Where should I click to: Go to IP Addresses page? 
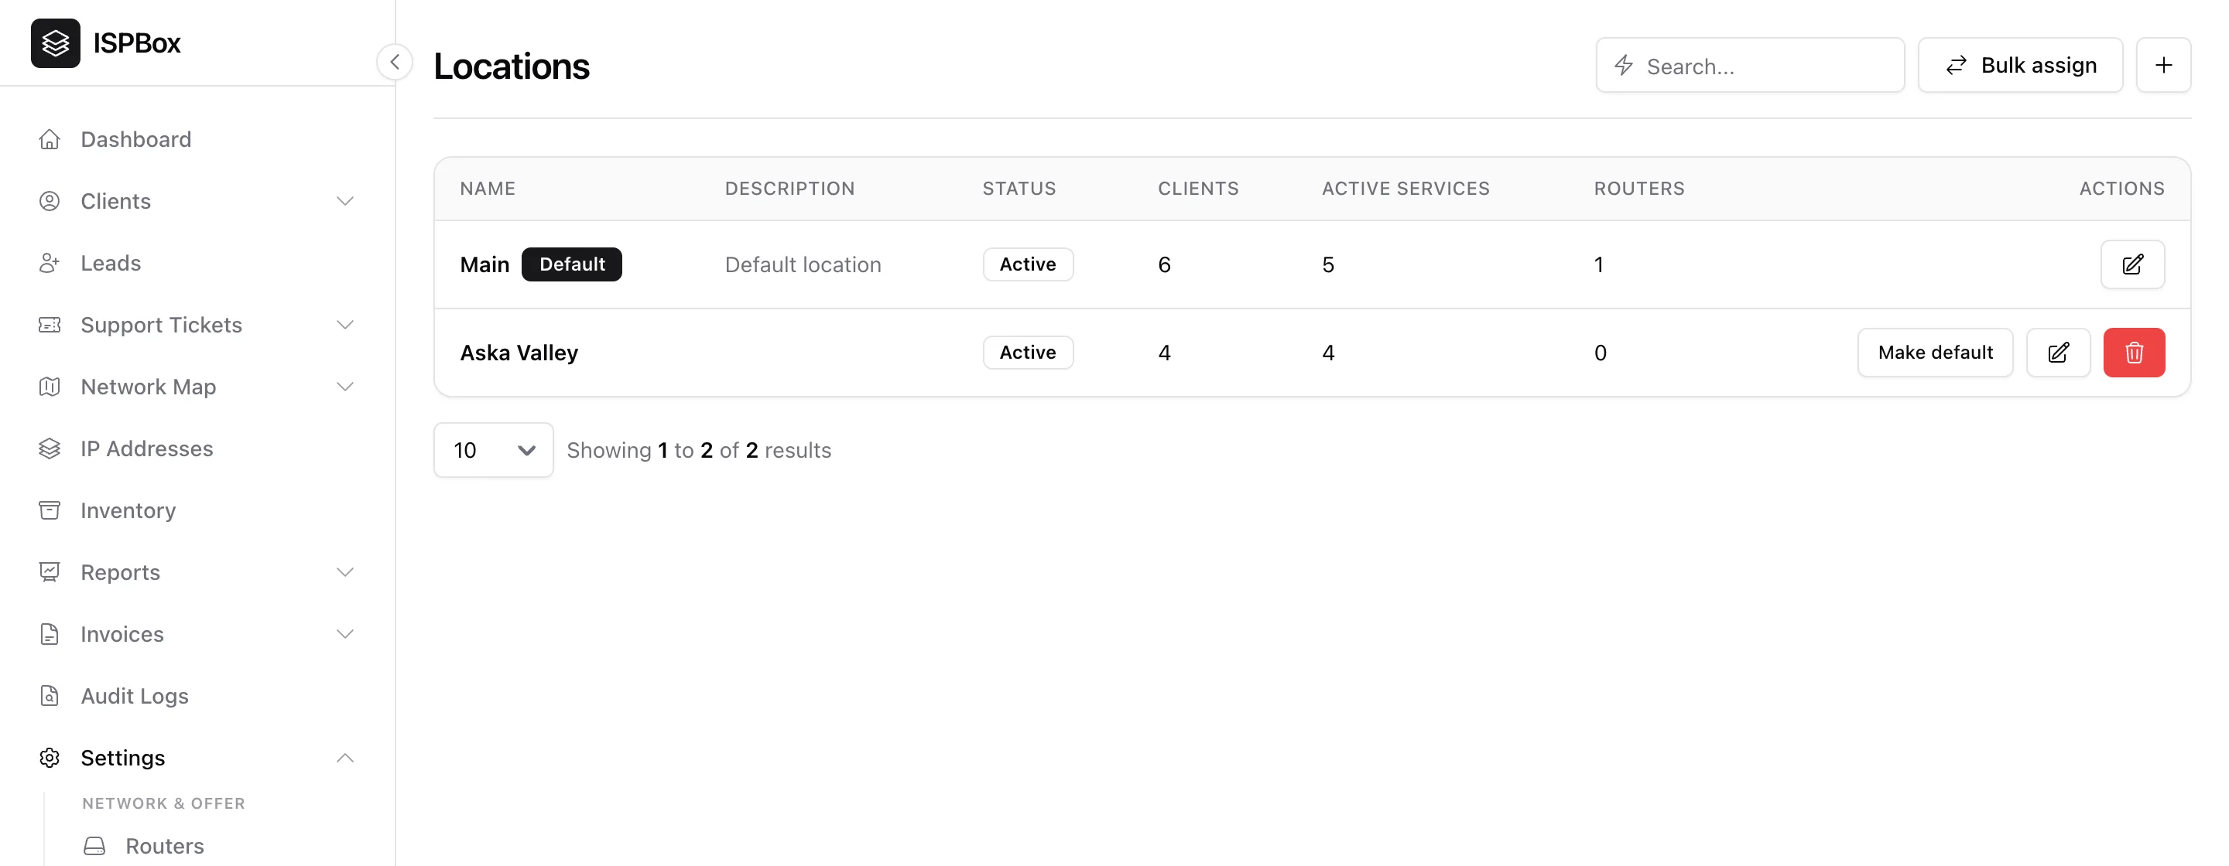(x=197, y=448)
